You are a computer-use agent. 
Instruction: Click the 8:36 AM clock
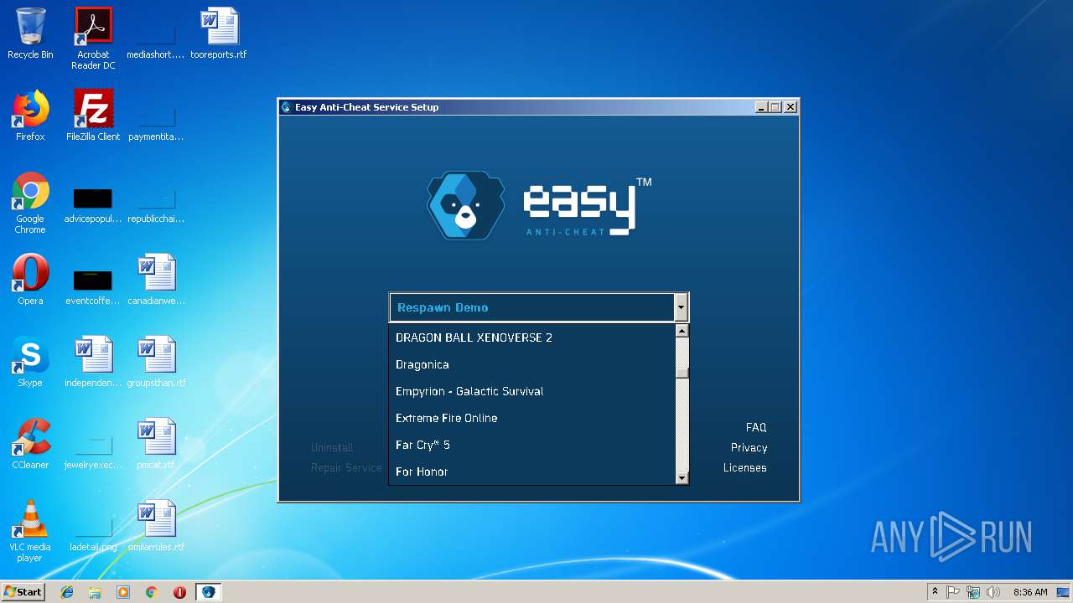[x=1030, y=592]
